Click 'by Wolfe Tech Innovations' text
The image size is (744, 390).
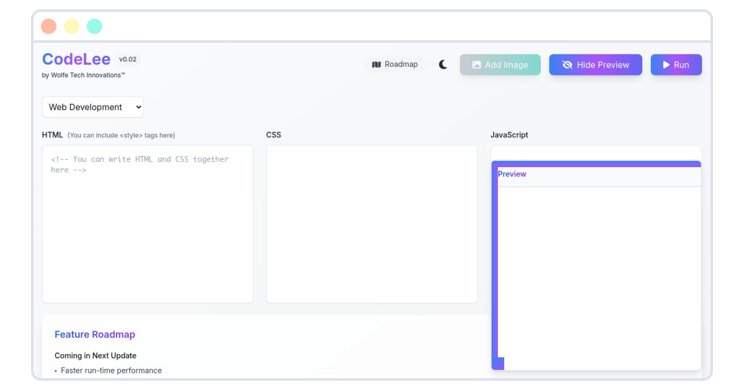[x=84, y=75]
